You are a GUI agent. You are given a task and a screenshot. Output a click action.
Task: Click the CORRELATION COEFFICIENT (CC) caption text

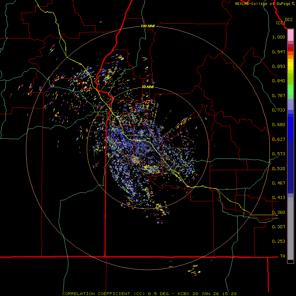click(x=104, y=294)
